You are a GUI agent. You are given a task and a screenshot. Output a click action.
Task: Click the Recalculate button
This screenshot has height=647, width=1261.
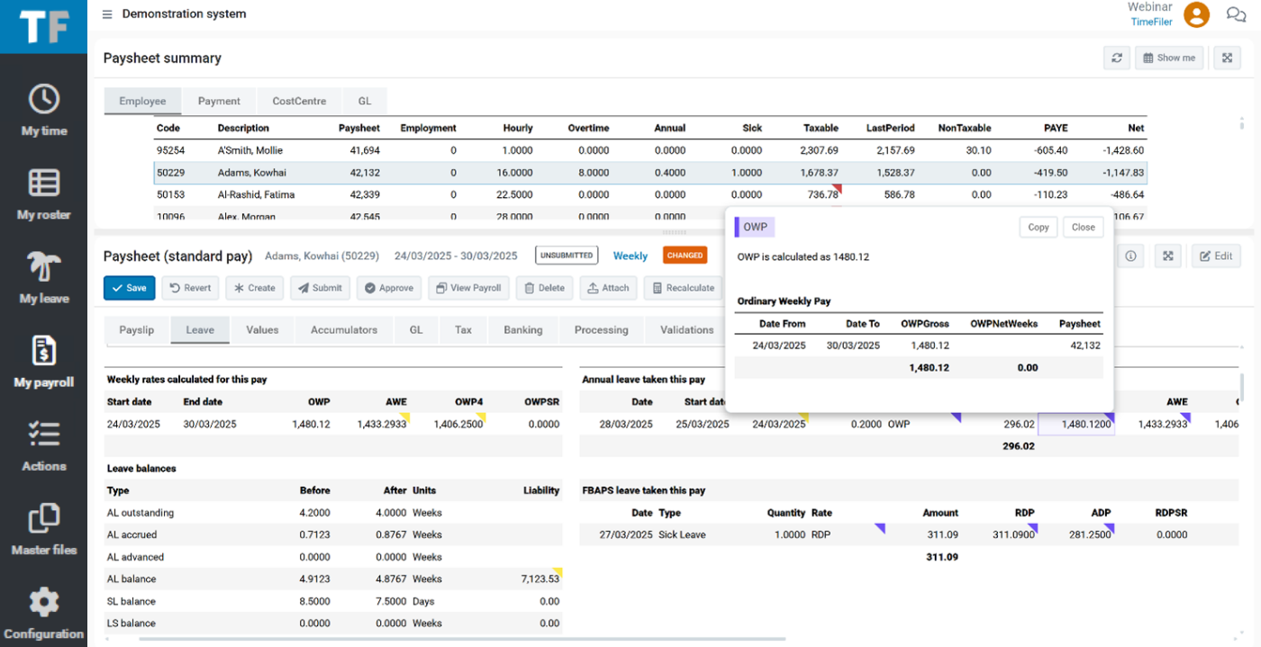pyautogui.click(x=684, y=288)
